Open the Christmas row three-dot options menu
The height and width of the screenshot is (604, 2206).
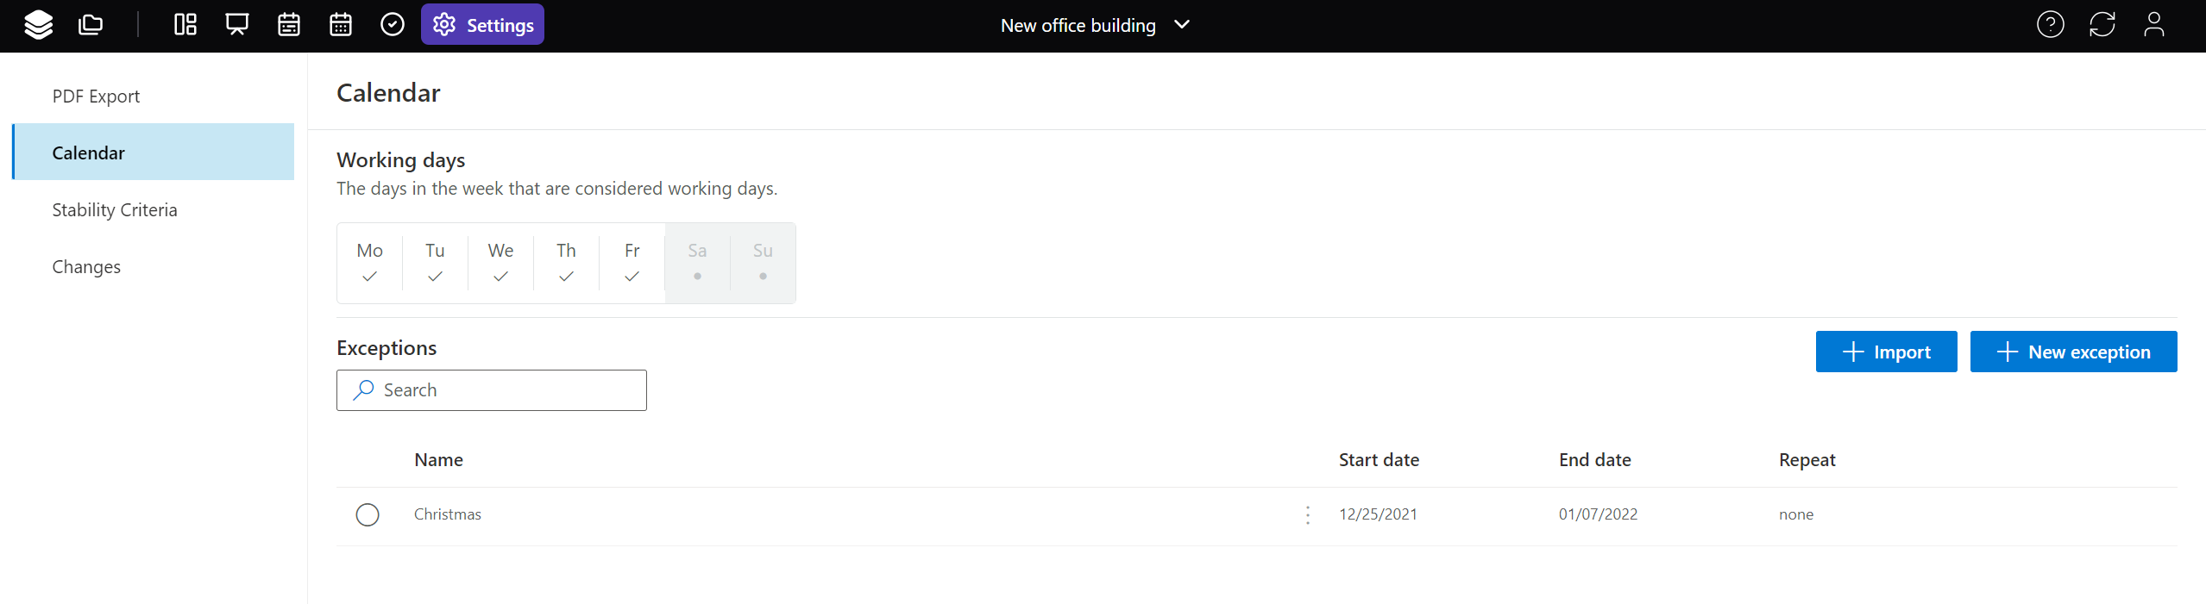pyautogui.click(x=1308, y=515)
